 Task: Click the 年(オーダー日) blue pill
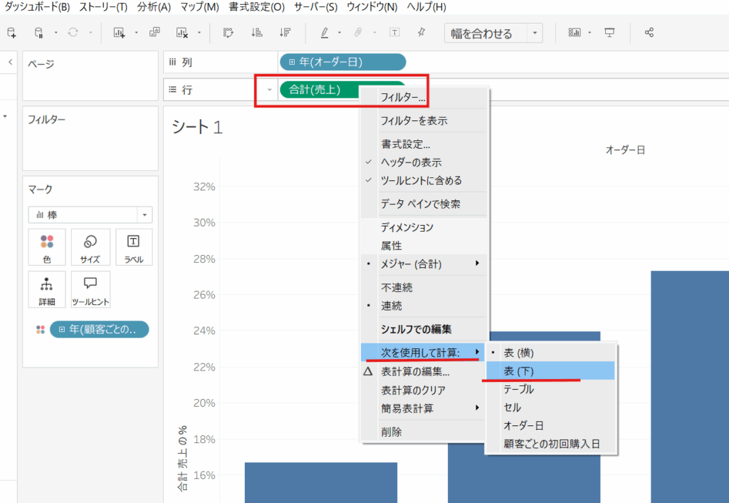pos(343,62)
